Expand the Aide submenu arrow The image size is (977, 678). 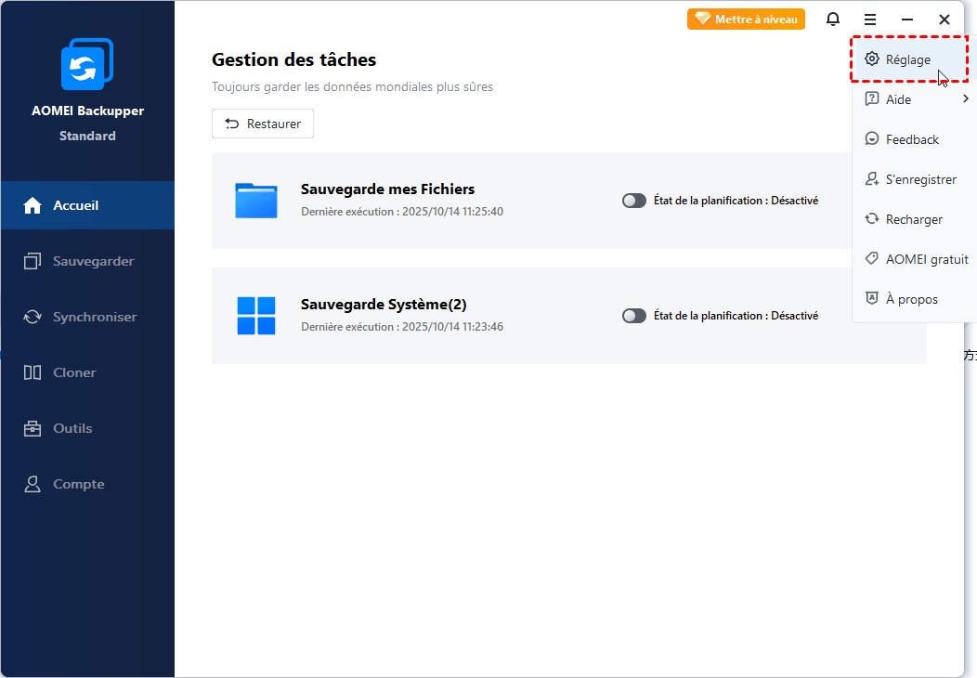pyautogui.click(x=965, y=99)
